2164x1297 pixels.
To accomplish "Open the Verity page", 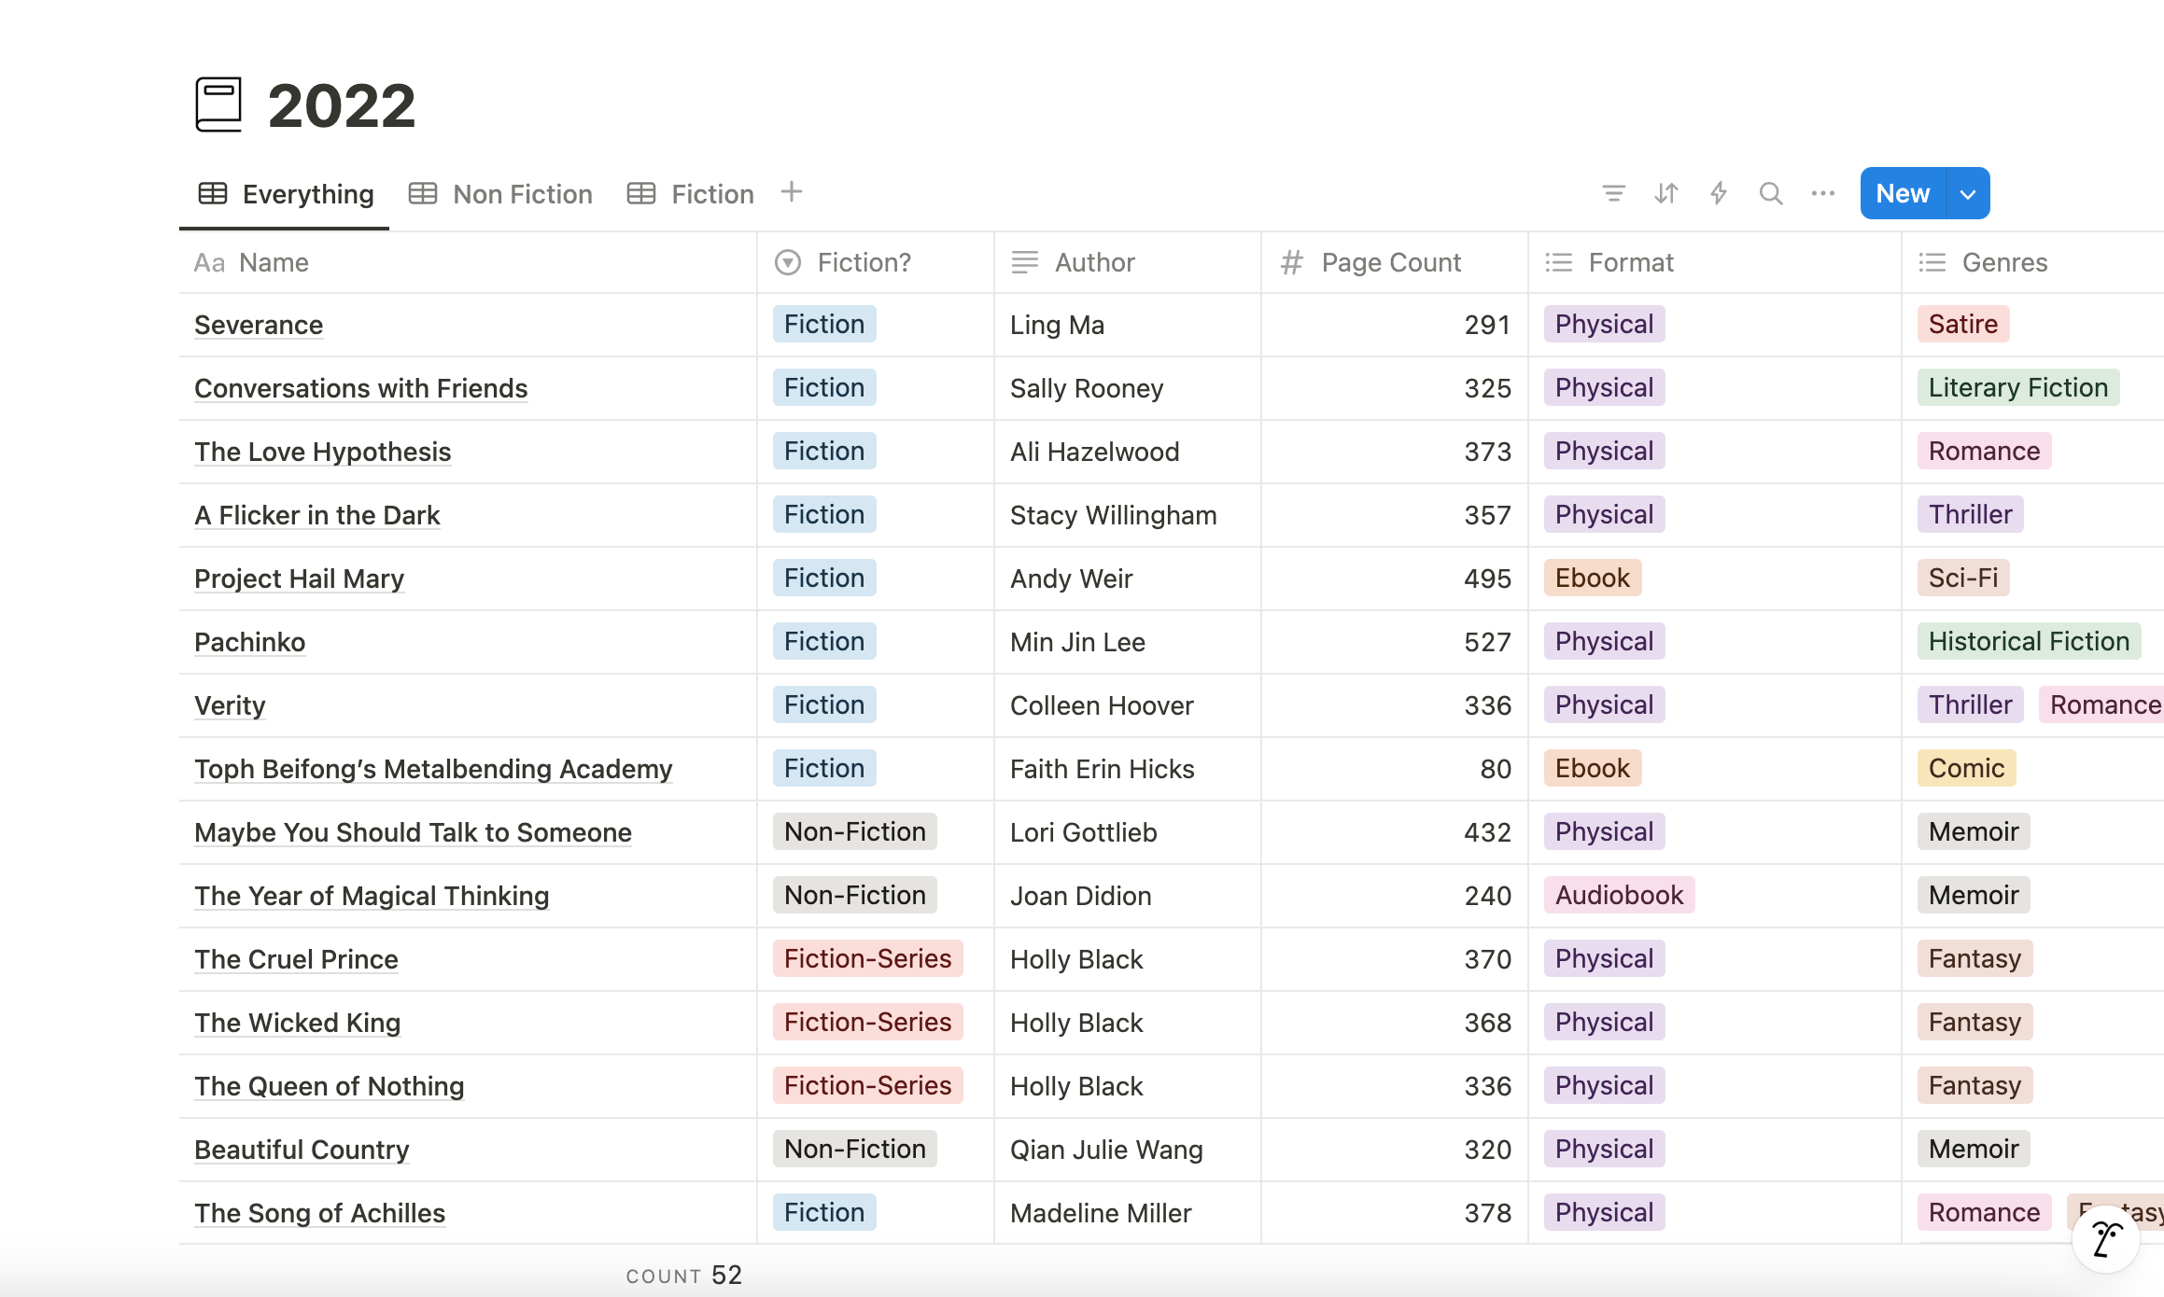I will 230,705.
